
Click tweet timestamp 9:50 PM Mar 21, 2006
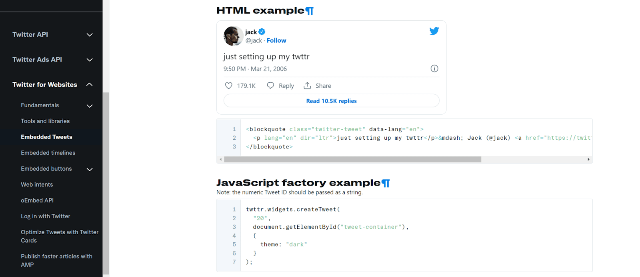point(255,69)
